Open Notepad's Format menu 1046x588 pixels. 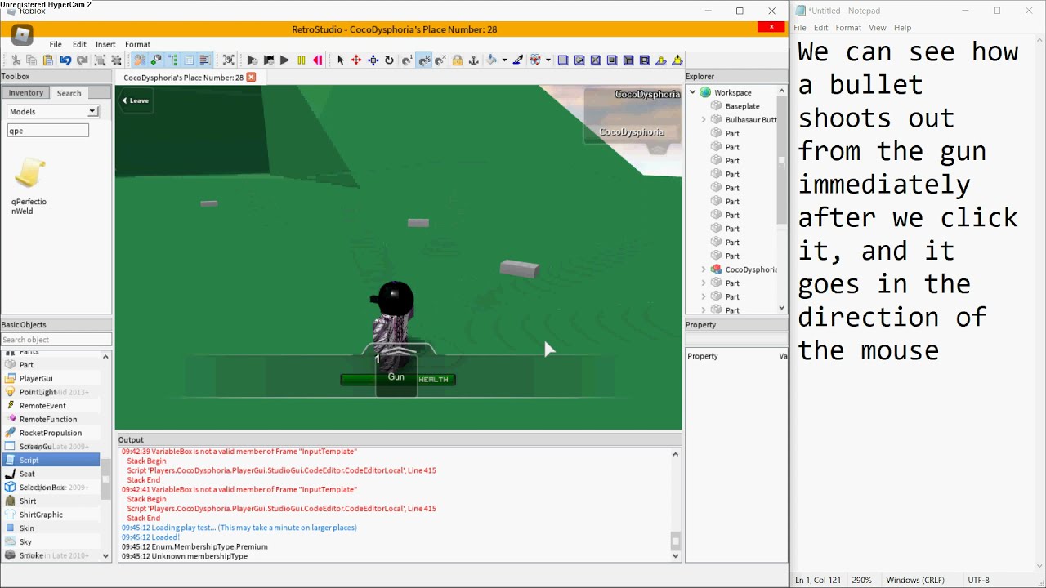[848, 28]
